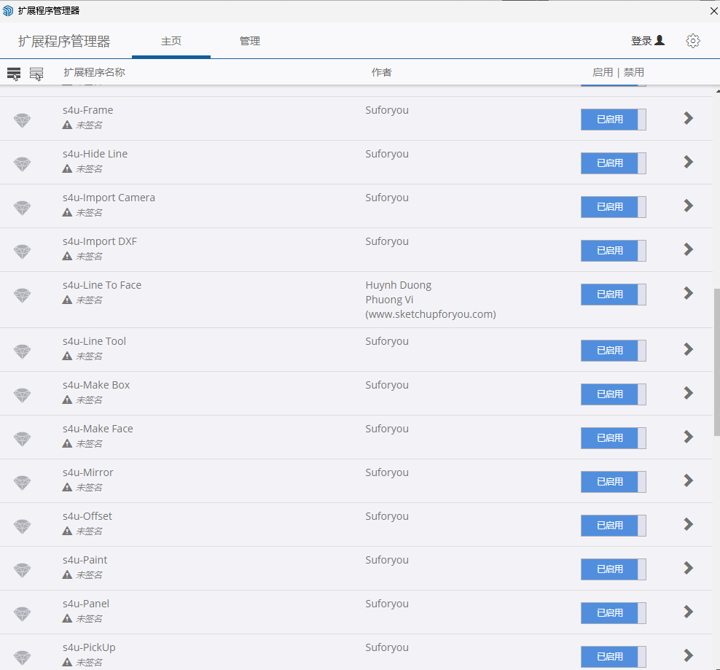The height and width of the screenshot is (670, 720).
Task: Click warning triangle under s4u-Import DXF
Action: [x=67, y=256]
